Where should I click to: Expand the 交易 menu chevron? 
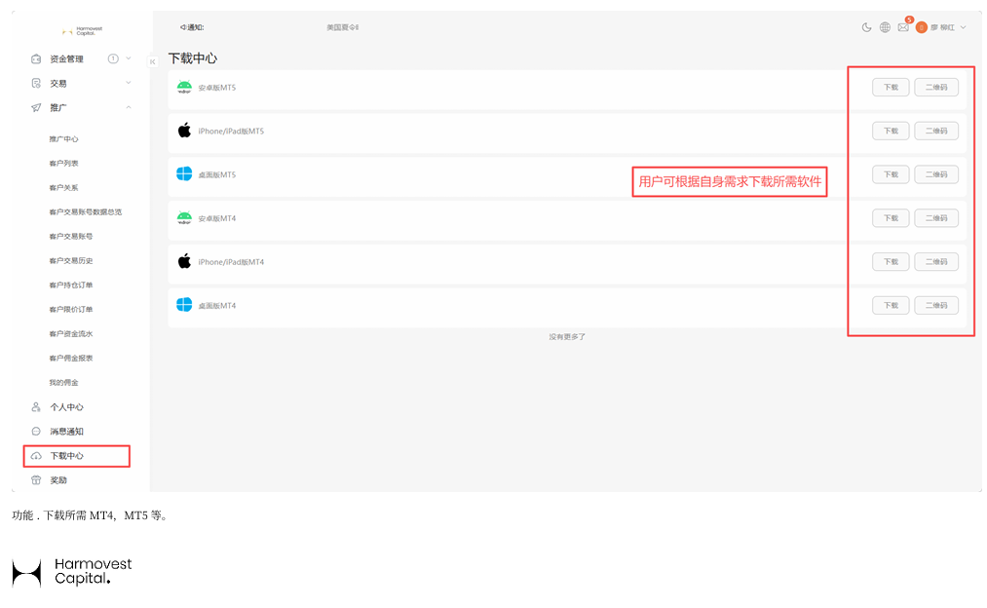point(129,83)
